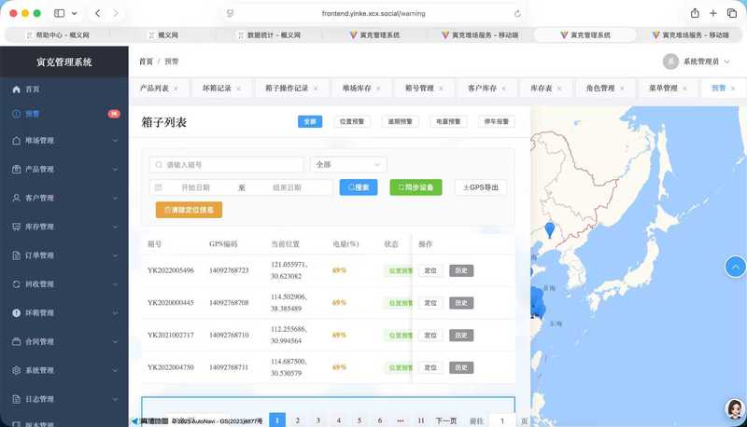
Task: Click the Share icon in Safari toolbar
Action: tap(695, 13)
